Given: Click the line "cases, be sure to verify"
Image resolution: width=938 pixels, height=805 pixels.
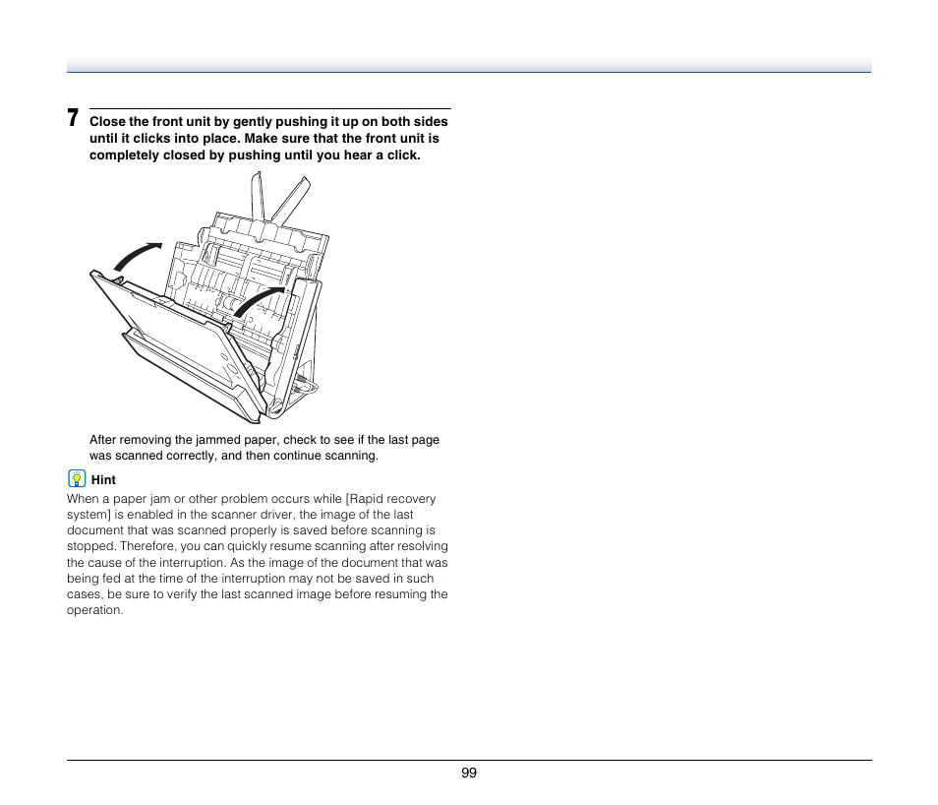Looking at the screenshot, I should [x=258, y=594].
